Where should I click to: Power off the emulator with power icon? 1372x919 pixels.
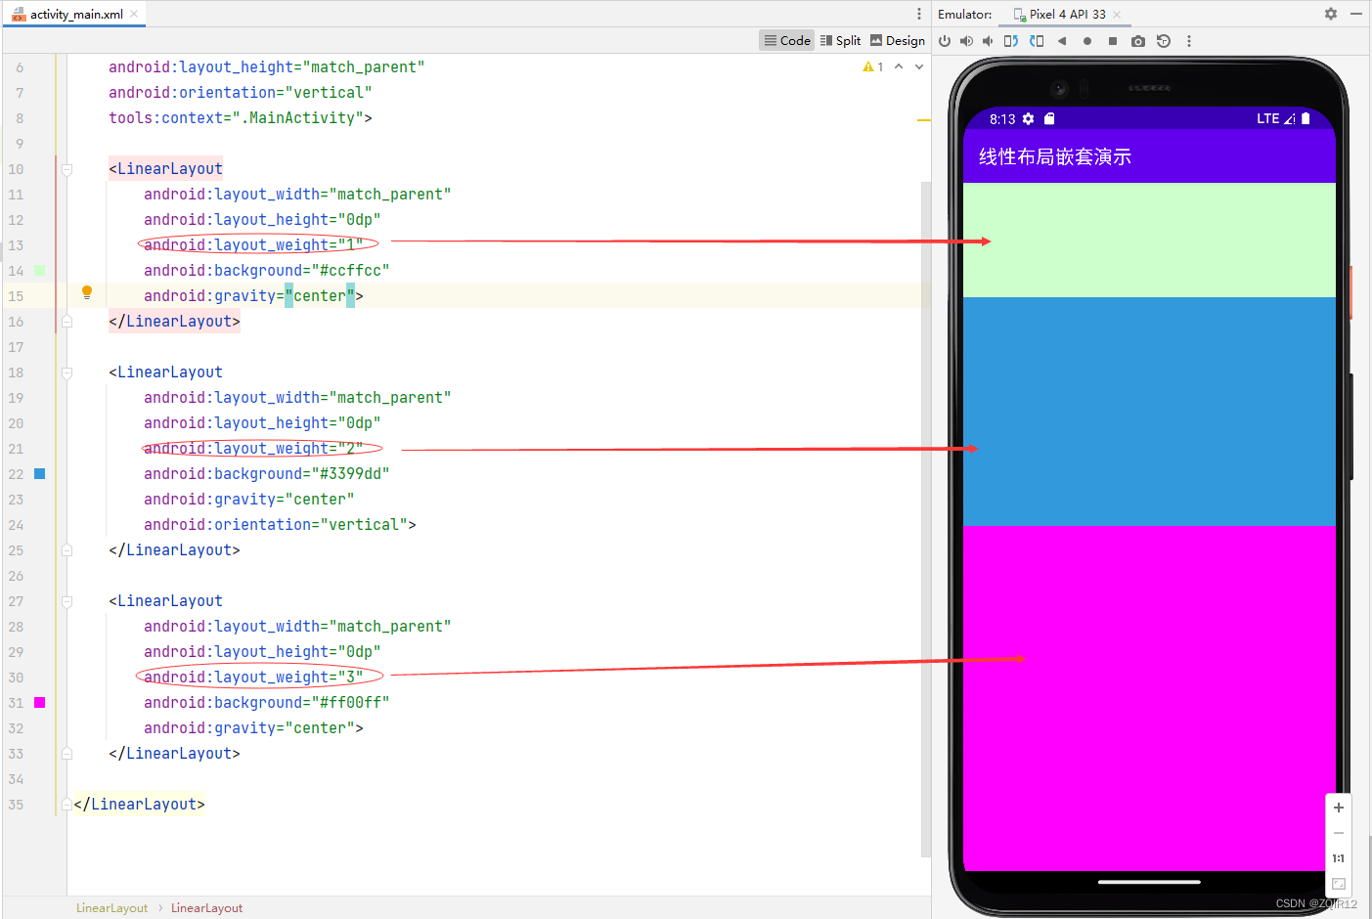click(945, 41)
